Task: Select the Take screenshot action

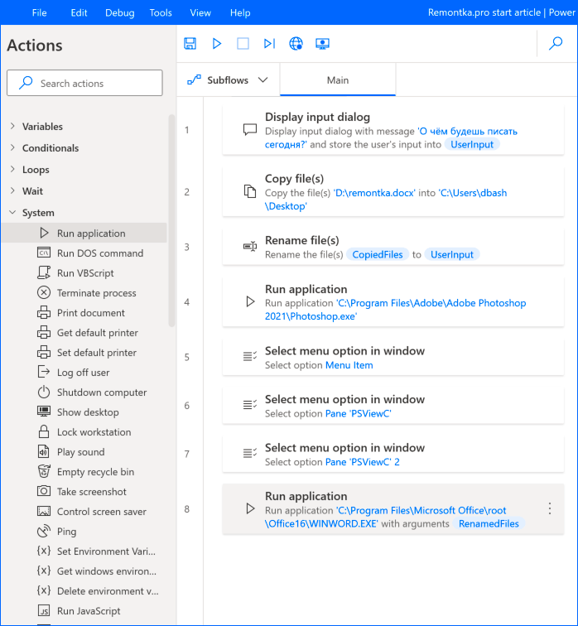Action: (x=84, y=492)
